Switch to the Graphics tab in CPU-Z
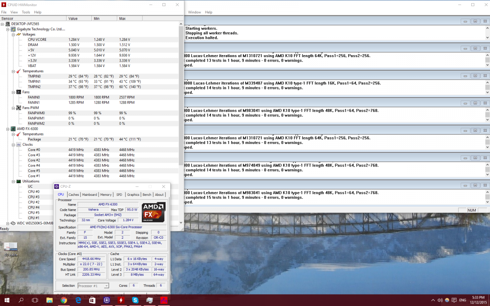The width and height of the screenshot is (490, 306). pyautogui.click(x=133, y=195)
